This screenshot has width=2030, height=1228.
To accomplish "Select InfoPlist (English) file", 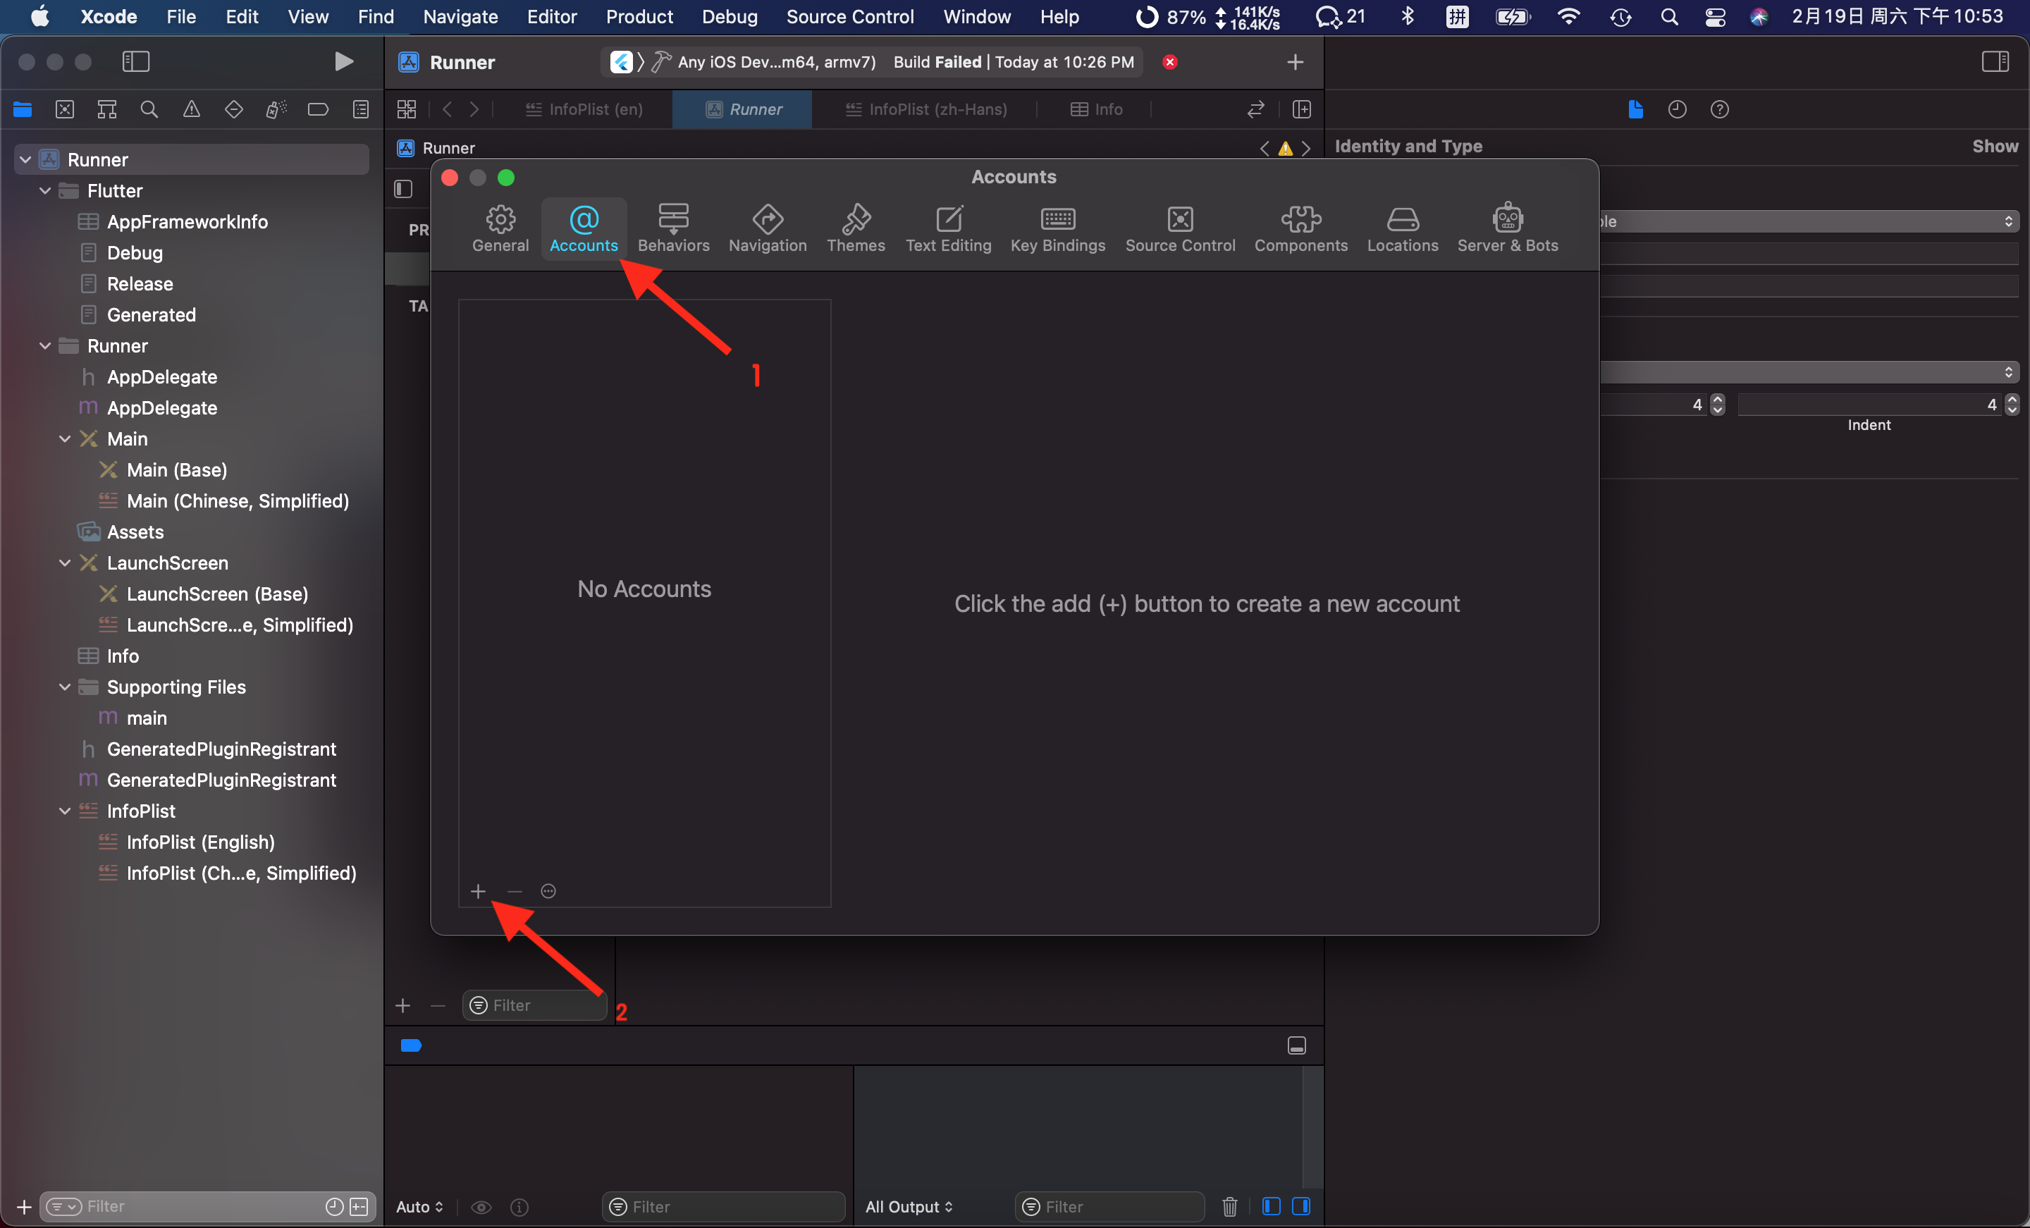I will [200, 842].
